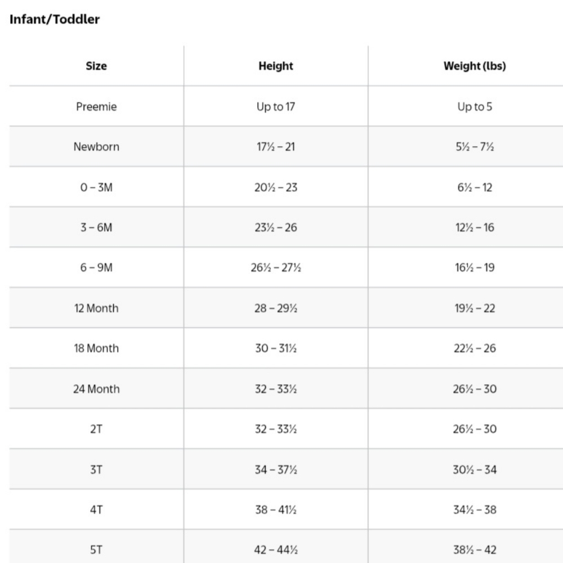The image size is (563, 563).
Task: Click the 4T size cell
Action: coord(96,510)
